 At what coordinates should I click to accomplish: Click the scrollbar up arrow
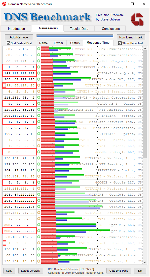[x=145, y=48]
